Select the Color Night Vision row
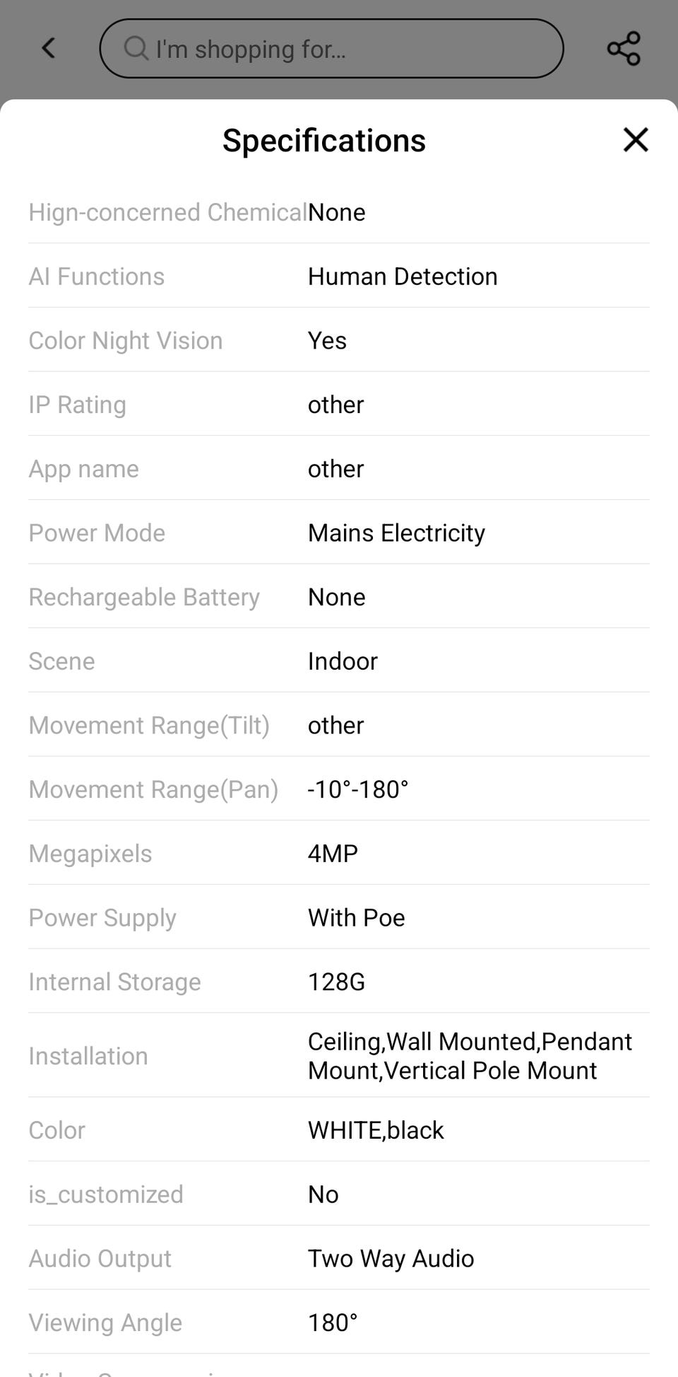 (339, 340)
